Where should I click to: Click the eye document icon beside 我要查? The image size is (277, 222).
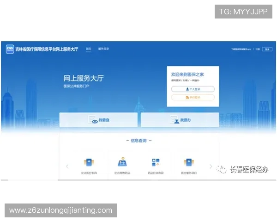point(93,119)
